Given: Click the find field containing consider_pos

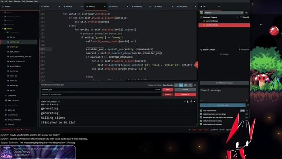Looking at the screenshot, I should 101,90.
